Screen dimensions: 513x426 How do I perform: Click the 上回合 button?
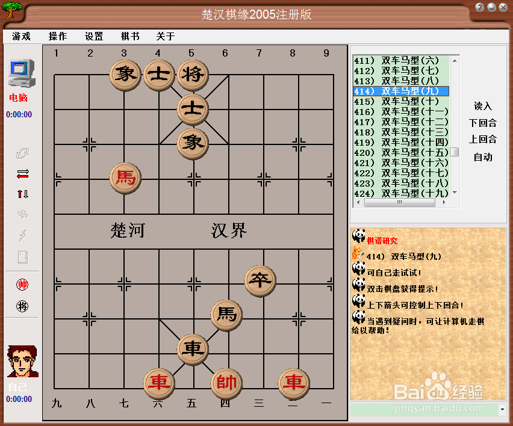482,140
